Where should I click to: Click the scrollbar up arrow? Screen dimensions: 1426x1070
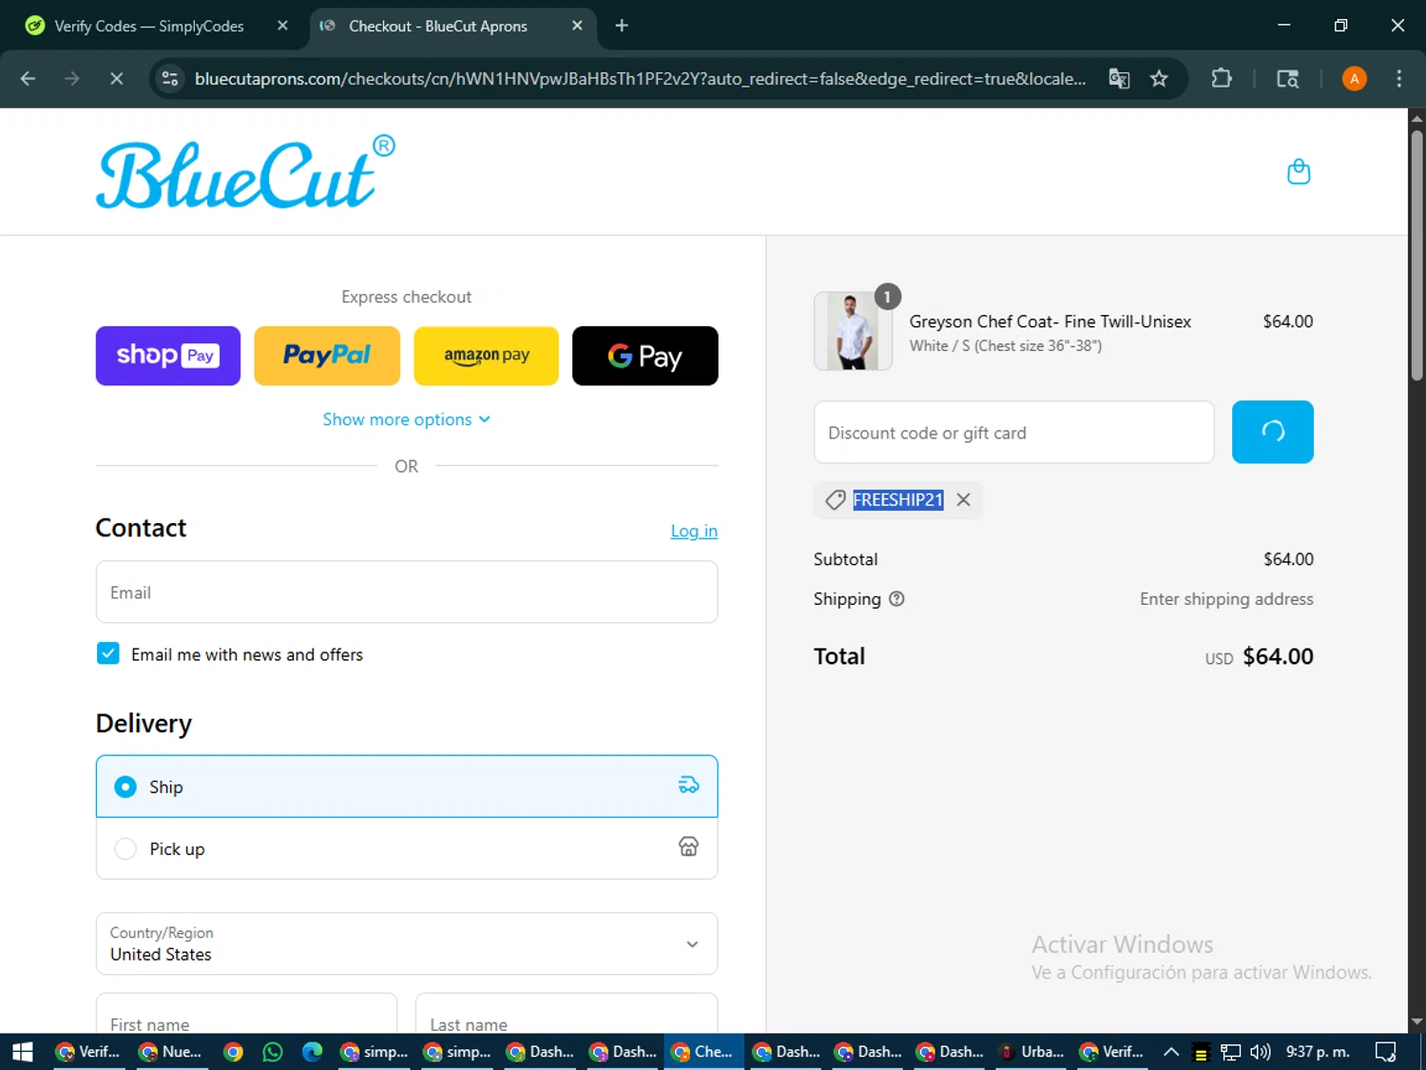point(1416,118)
